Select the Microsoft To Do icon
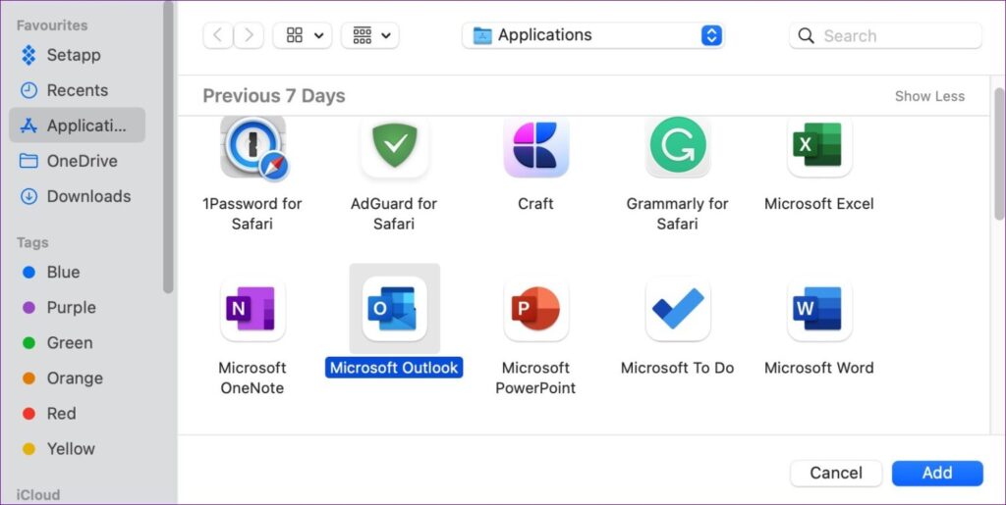The height and width of the screenshot is (505, 1006). point(677,310)
